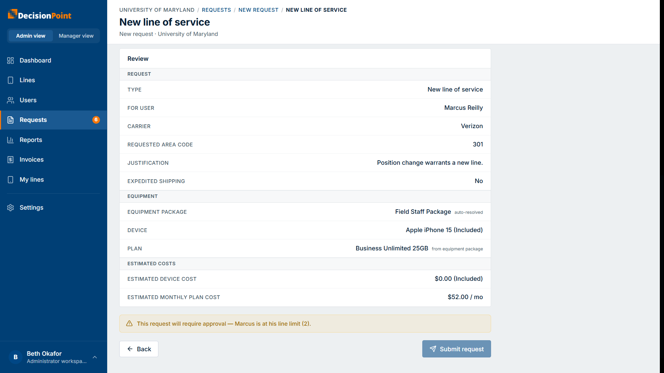
Task: Click the Settings gear icon
Action: (x=10, y=208)
